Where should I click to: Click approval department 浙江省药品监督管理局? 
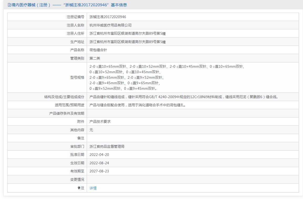(107, 147)
